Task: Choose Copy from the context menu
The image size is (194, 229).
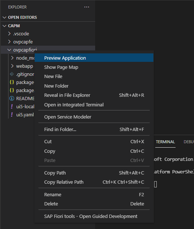Action: [x=94, y=151]
